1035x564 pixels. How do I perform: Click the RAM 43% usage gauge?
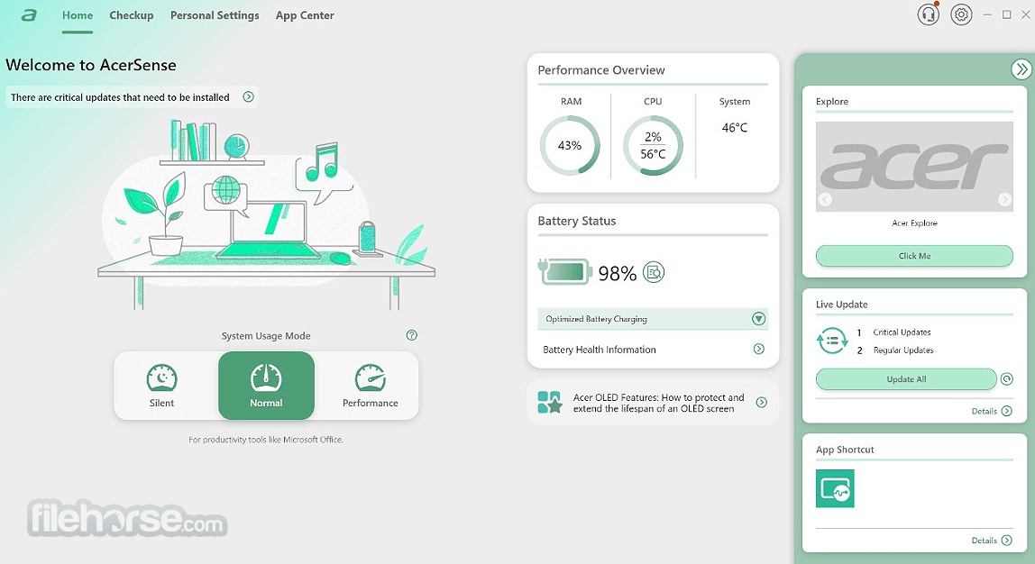pos(570,145)
